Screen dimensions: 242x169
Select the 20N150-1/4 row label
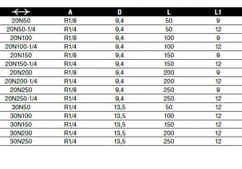(x=21, y=64)
